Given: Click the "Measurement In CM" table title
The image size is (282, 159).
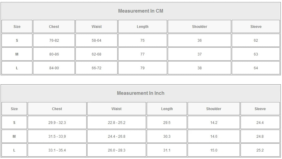Looking at the screenshot, I should (141, 11).
